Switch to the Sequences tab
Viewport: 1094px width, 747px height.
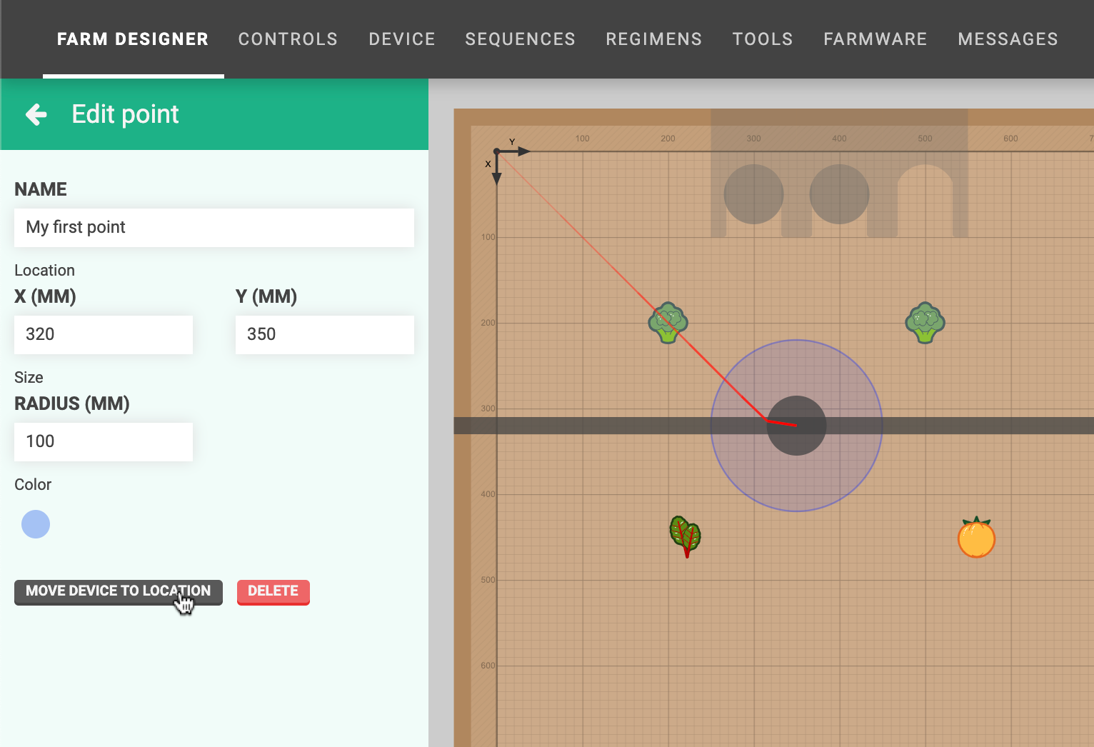(x=520, y=39)
